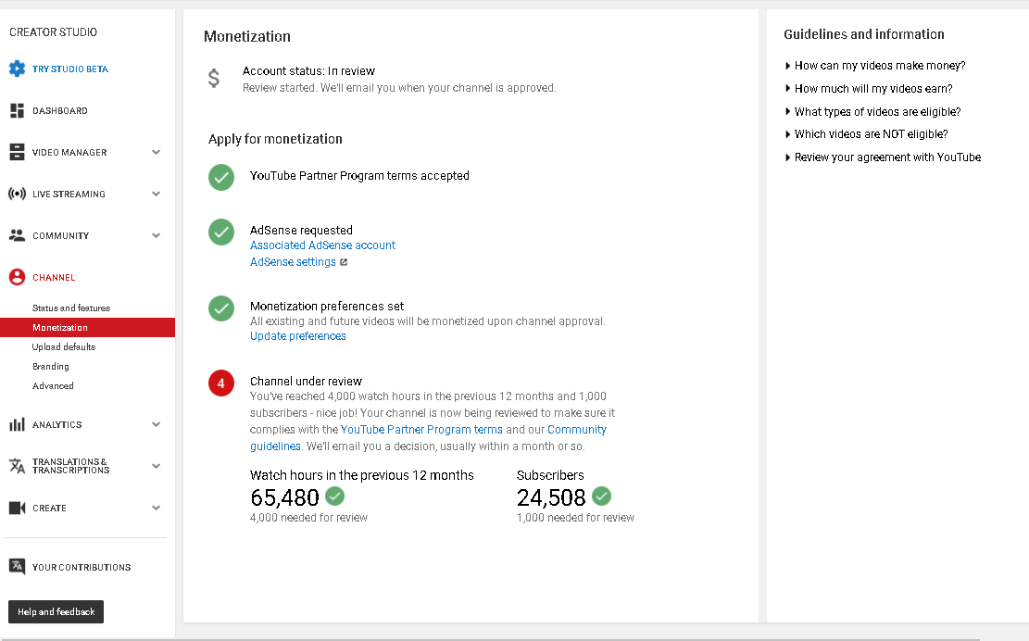Open Status and features submenu item

point(71,308)
